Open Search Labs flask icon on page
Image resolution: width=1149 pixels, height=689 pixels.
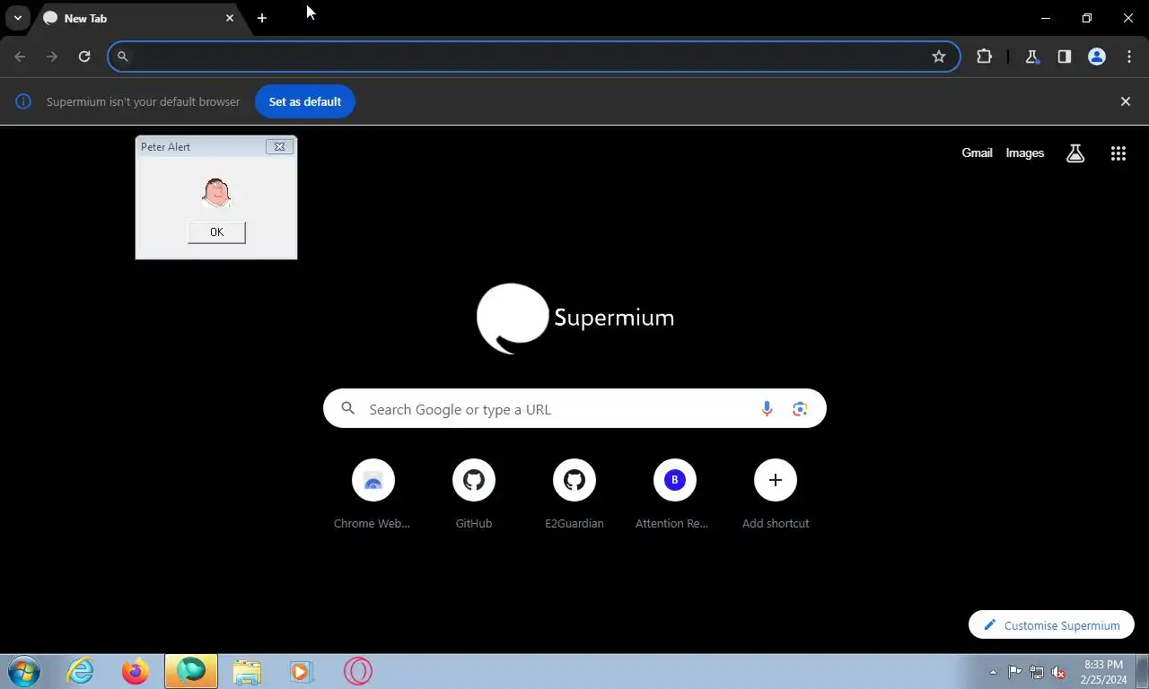click(x=1075, y=153)
